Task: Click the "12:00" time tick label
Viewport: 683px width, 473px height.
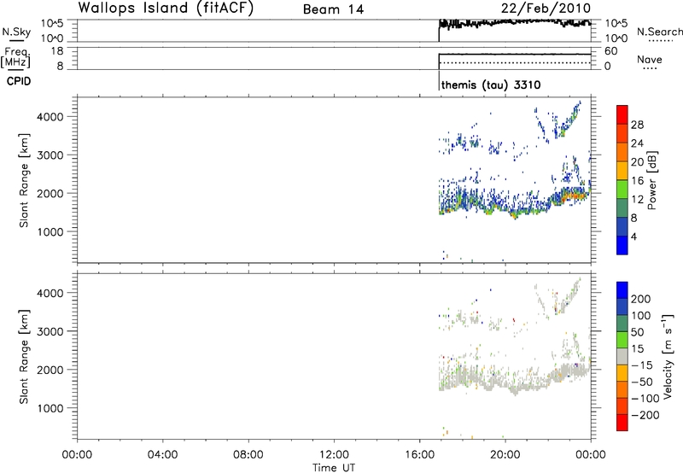Action: click(x=334, y=455)
